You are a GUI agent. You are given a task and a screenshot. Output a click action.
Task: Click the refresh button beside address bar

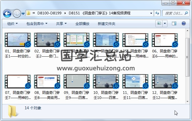tap(157, 13)
